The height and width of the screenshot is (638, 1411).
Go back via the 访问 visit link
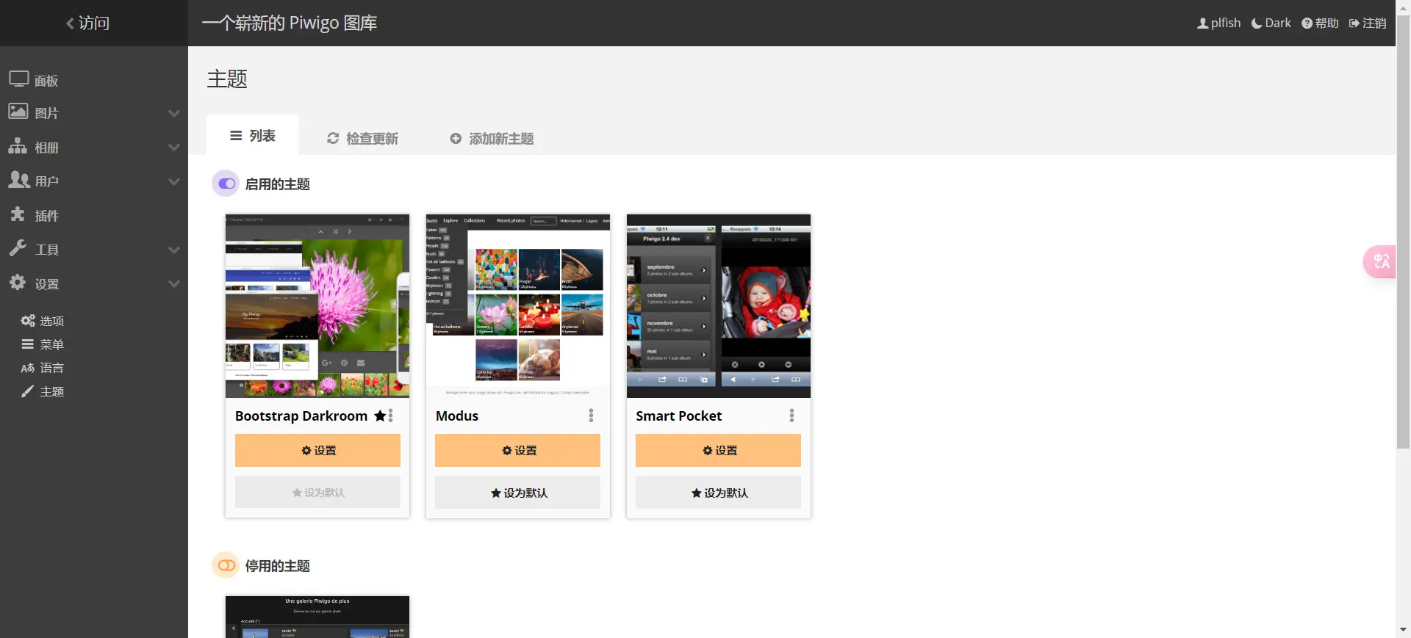click(87, 23)
